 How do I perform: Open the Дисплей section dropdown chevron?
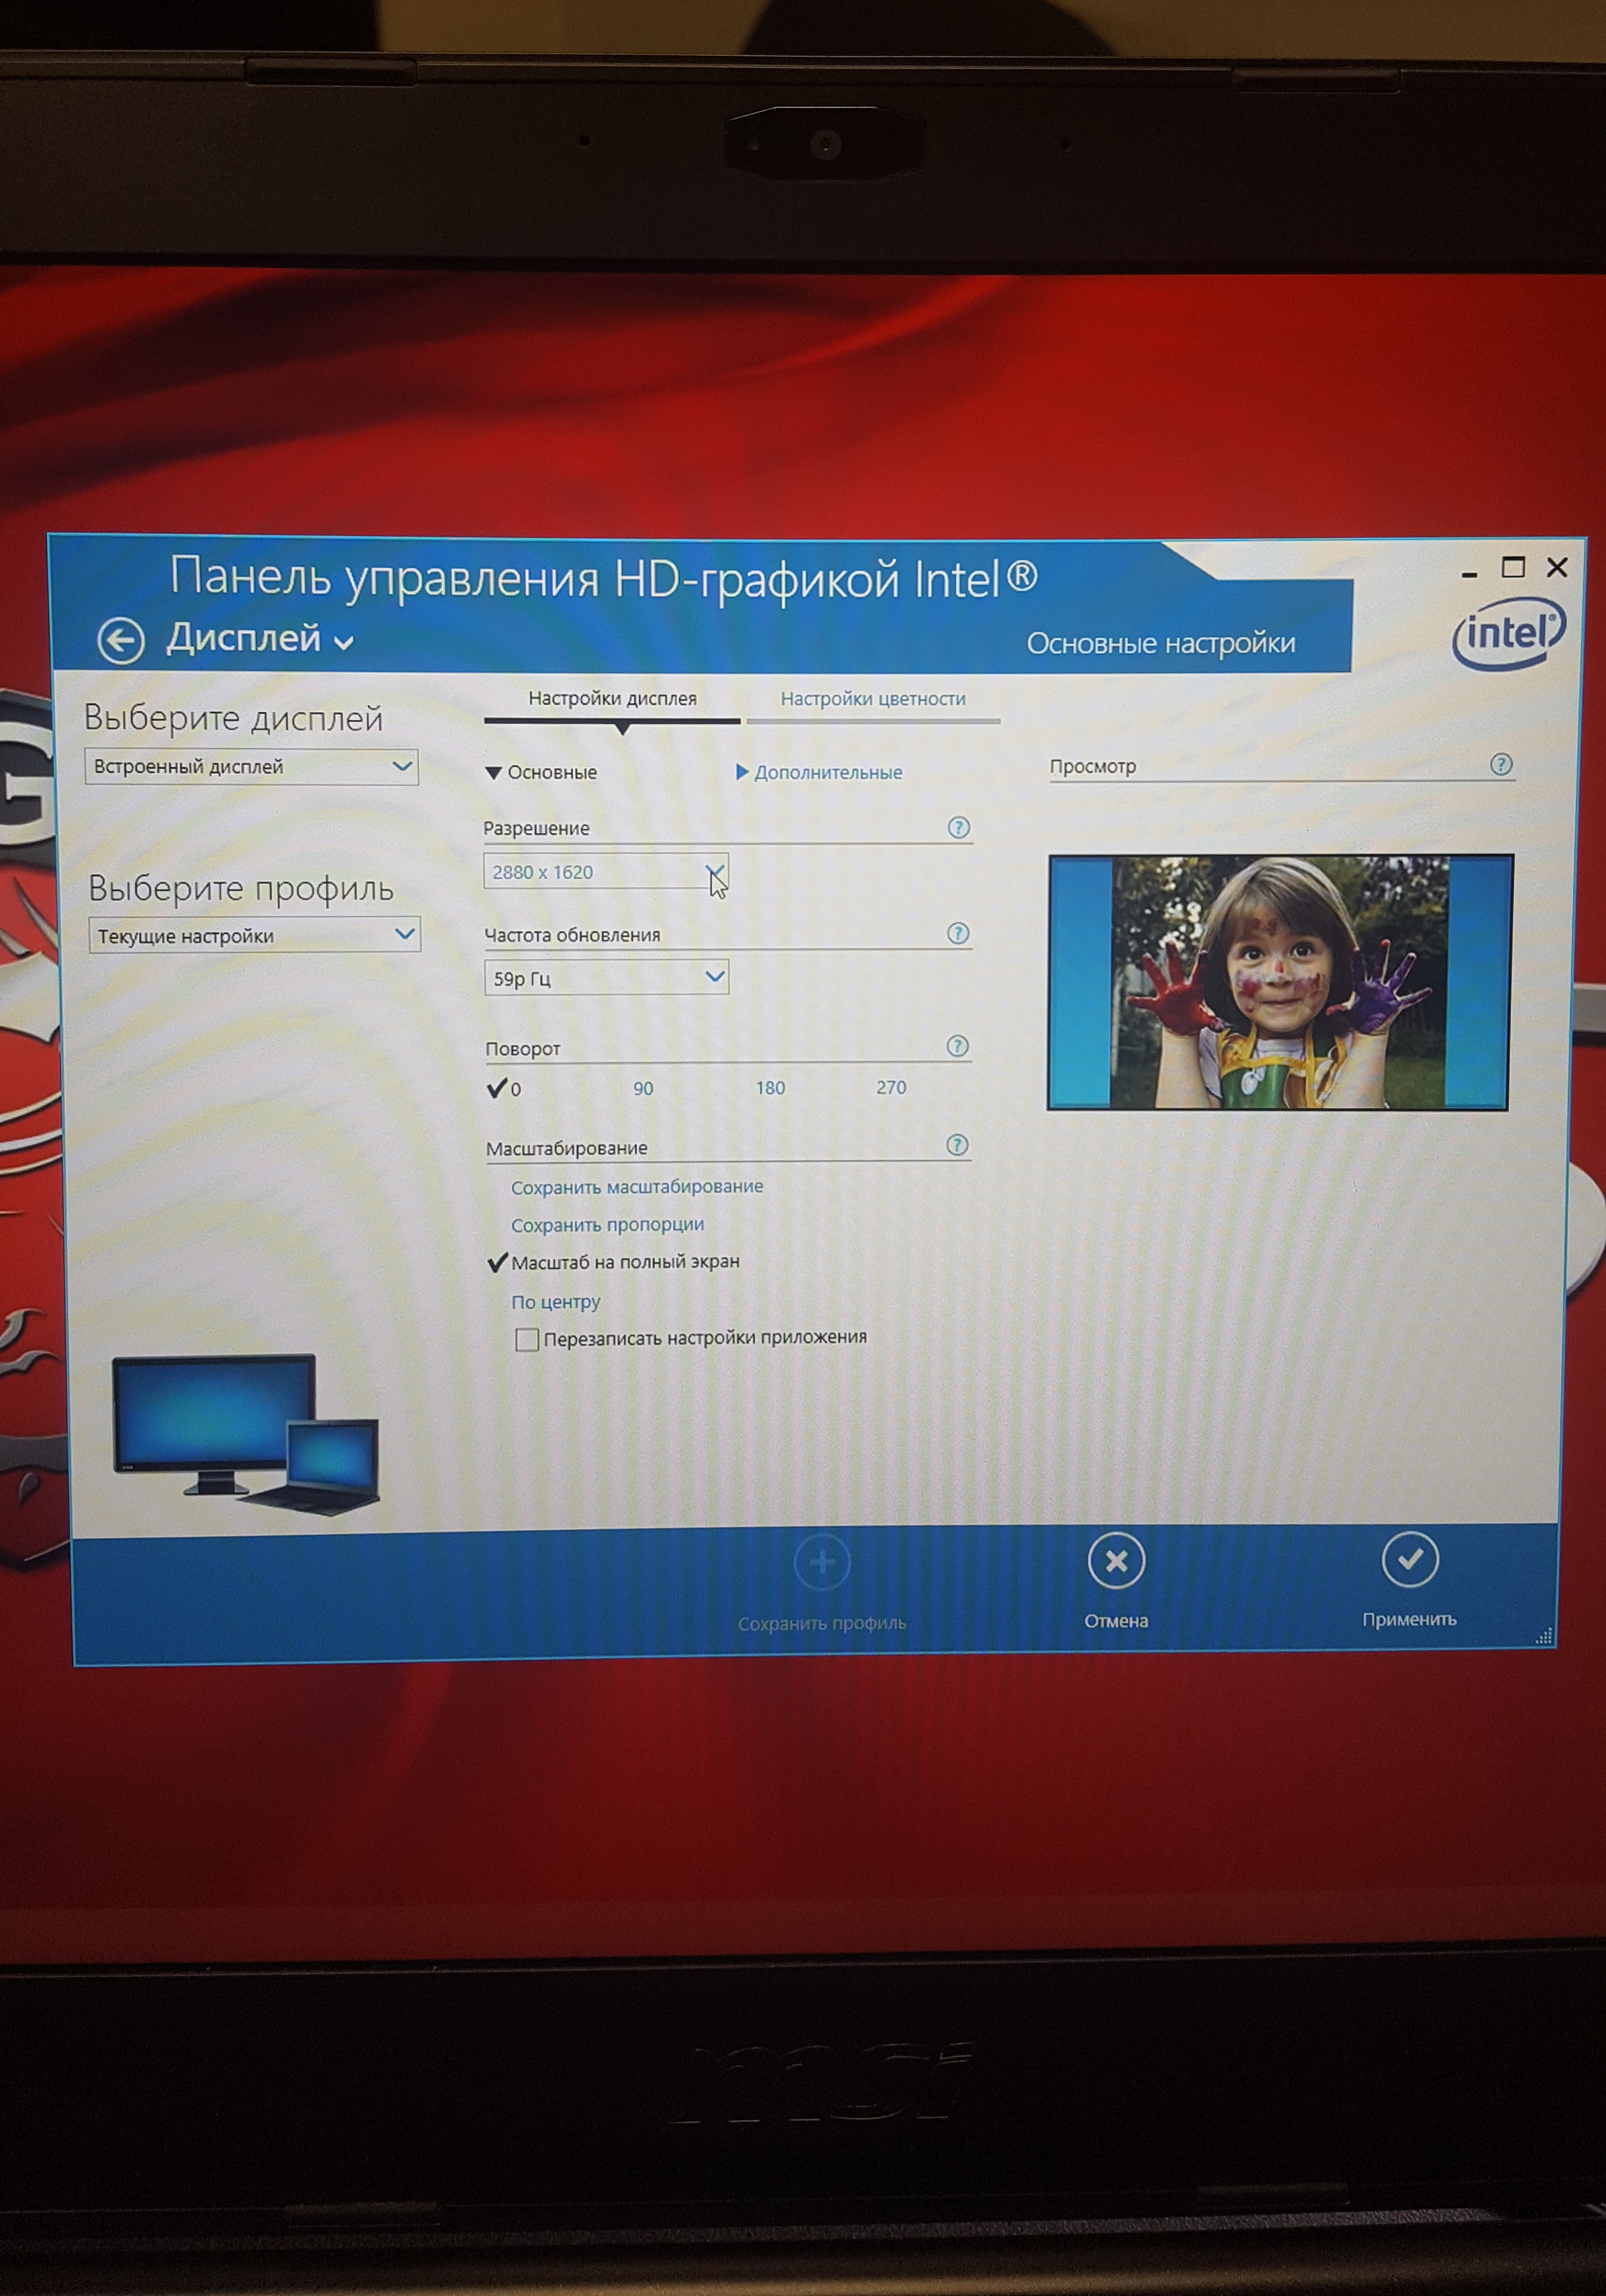(344, 643)
